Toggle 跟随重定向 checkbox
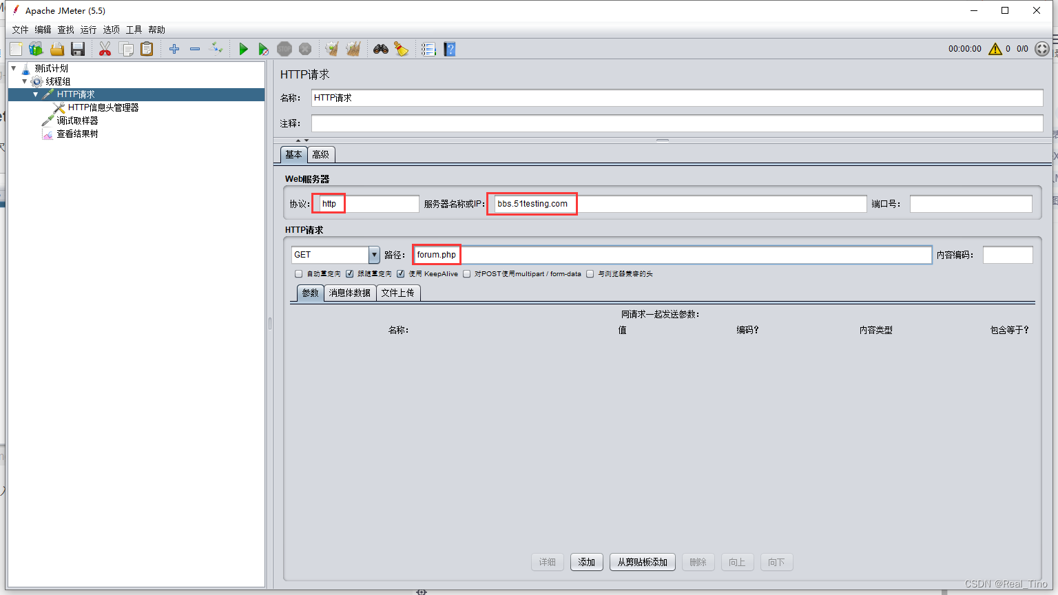1058x595 pixels. pos(350,274)
